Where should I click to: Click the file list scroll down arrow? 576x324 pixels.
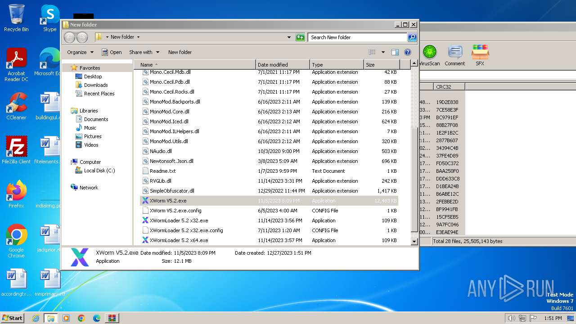coord(414,242)
